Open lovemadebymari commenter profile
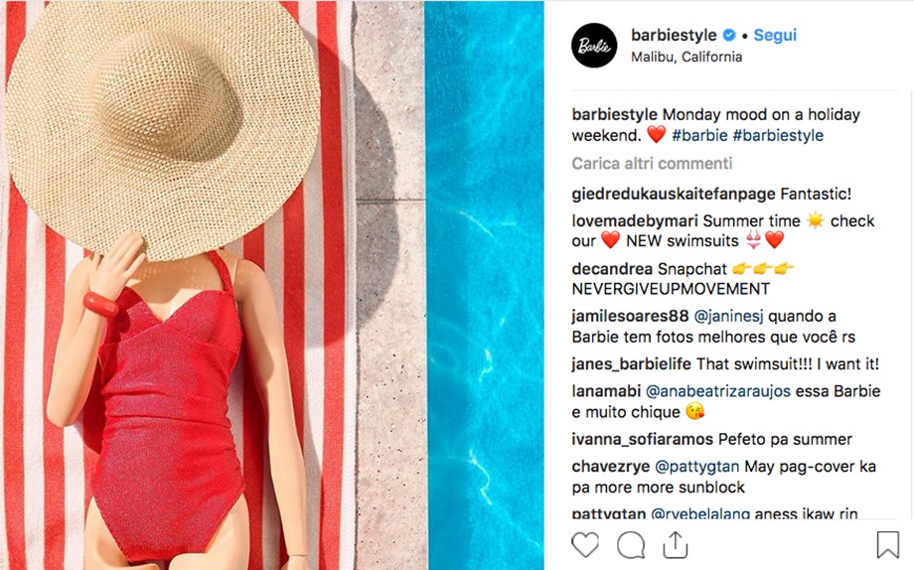Image resolution: width=914 pixels, height=570 pixels. [635, 220]
